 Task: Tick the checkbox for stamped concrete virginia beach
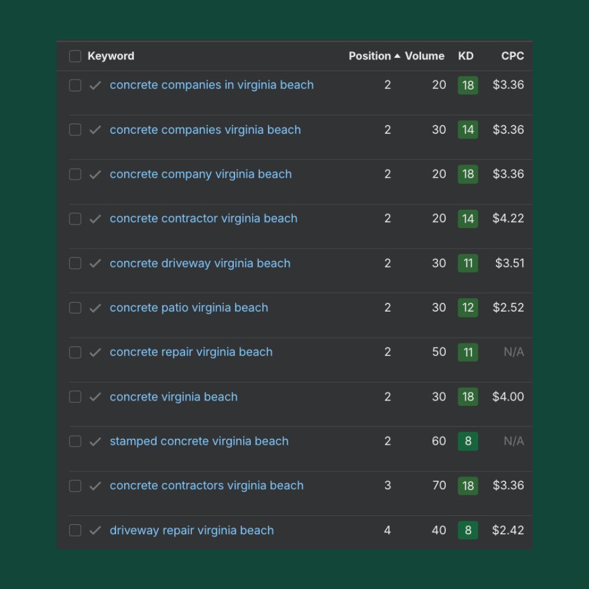tap(75, 441)
